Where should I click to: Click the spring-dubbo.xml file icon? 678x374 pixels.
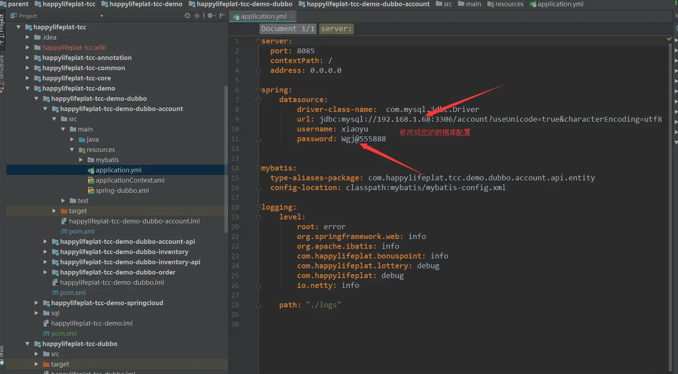[x=91, y=191]
